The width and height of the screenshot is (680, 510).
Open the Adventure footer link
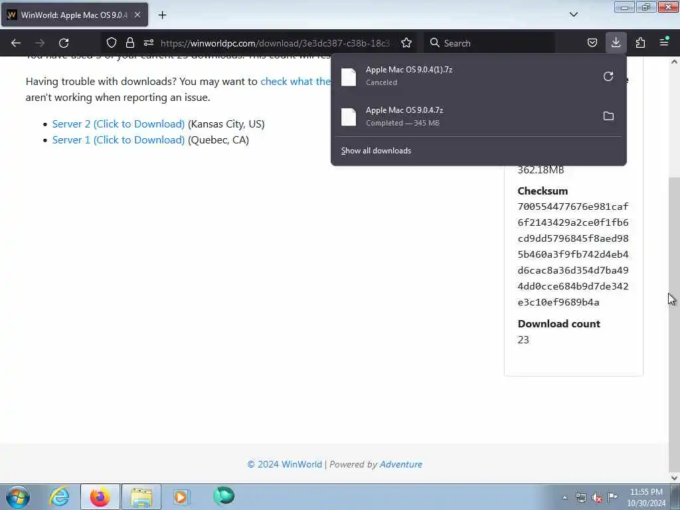tap(400, 464)
